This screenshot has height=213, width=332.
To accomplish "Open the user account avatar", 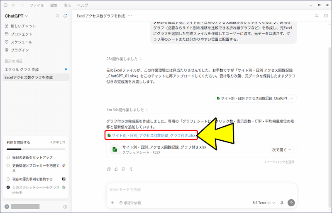I will click(x=7, y=206).
